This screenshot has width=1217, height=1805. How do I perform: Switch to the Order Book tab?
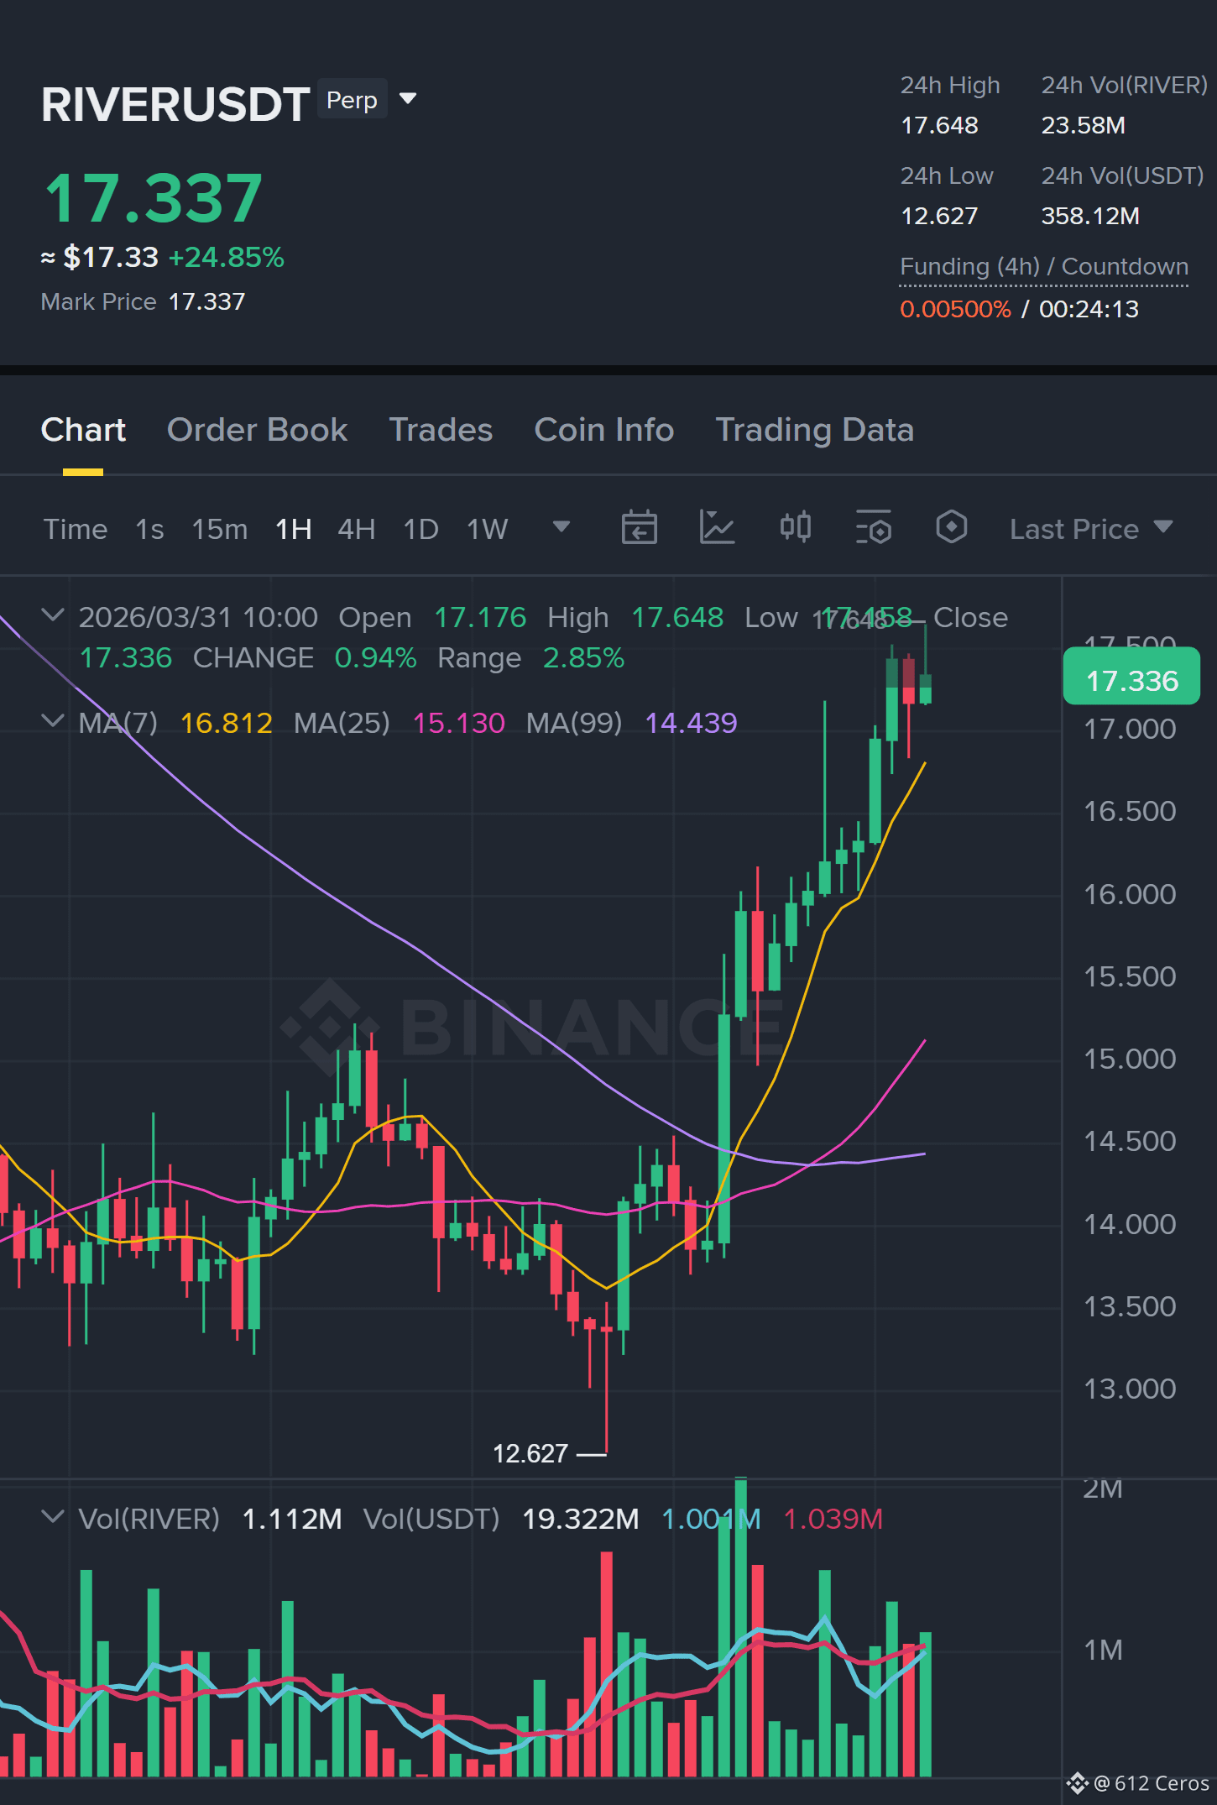click(x=257, y=430)
